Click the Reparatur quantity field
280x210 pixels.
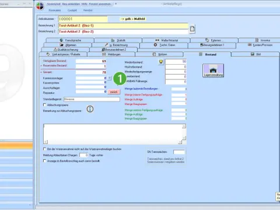(91, 92)
